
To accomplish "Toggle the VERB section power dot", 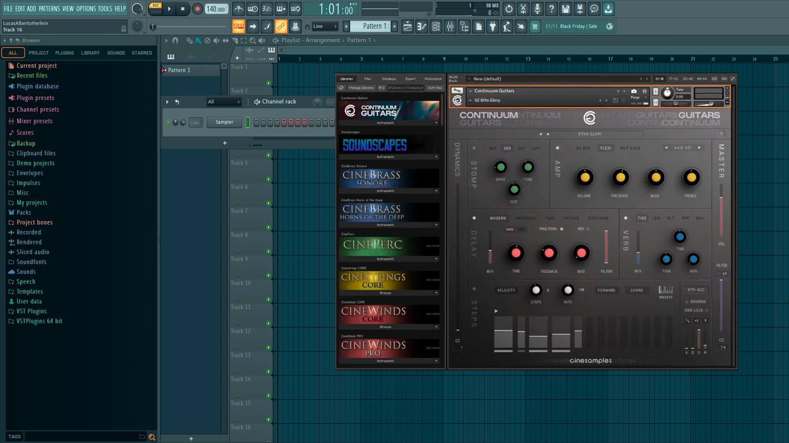I will [626, 218].
